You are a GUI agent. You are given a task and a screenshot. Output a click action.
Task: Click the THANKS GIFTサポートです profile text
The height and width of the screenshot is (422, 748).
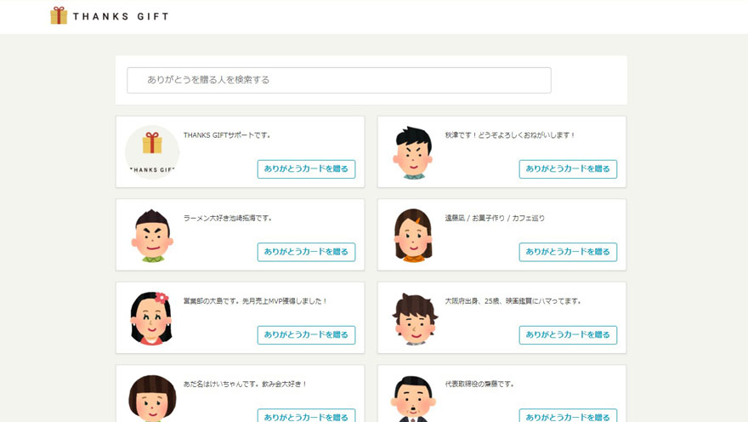coord(227,135)
